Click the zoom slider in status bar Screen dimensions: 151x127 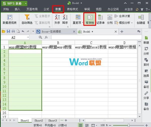point(128,125)
